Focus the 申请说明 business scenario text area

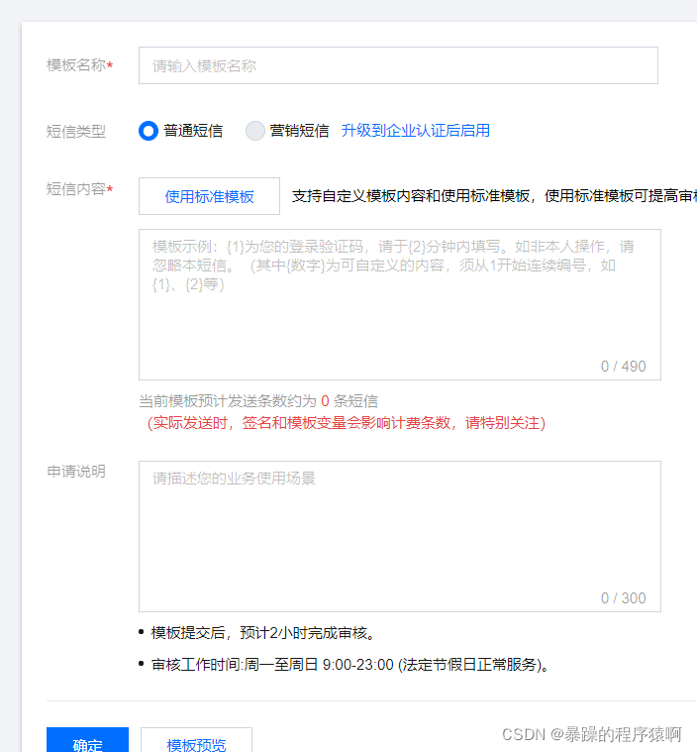(x=400, y=536)
